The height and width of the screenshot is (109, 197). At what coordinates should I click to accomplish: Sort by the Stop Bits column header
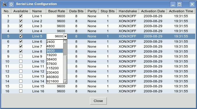108,11
